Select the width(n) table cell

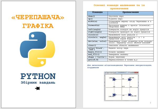pos(97,22)
